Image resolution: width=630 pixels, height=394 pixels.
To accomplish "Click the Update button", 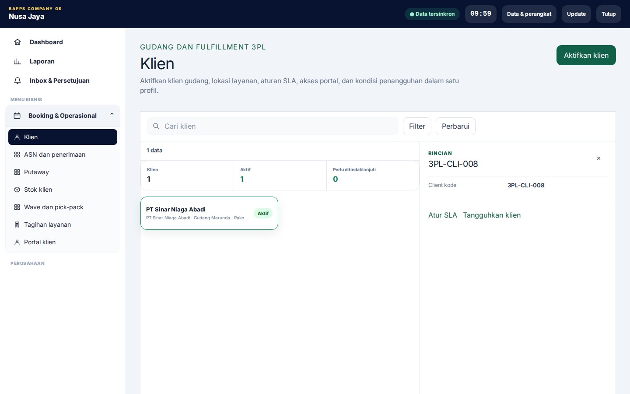I will tap(576, 14).
